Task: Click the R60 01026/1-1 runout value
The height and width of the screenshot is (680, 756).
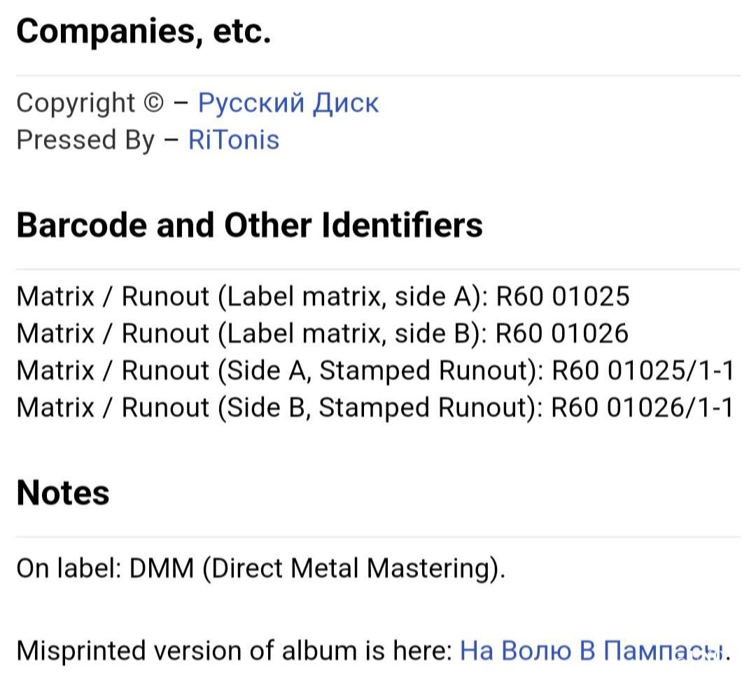Action: [642, 408]
